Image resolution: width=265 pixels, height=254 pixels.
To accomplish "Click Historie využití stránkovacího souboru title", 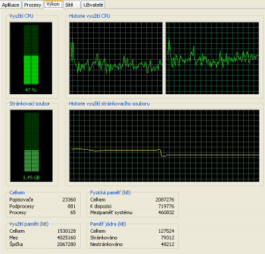I will tap(109, 103).
